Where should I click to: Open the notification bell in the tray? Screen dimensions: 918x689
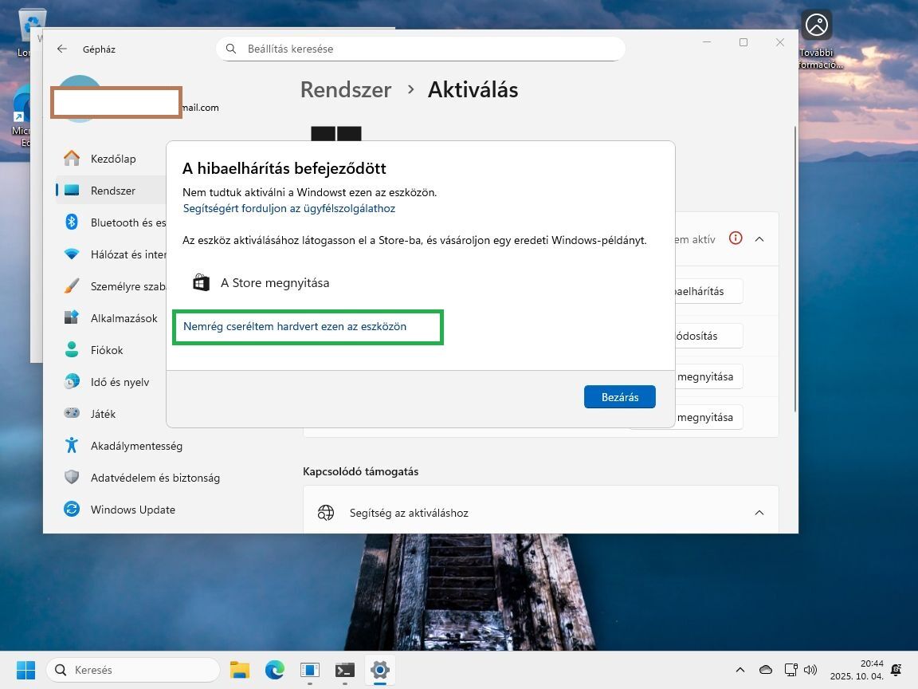(896, 670)
